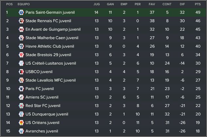Click the Havre Athletic Club crest icon
Screen dimensions: 207x137
click(x=21, y=46)
